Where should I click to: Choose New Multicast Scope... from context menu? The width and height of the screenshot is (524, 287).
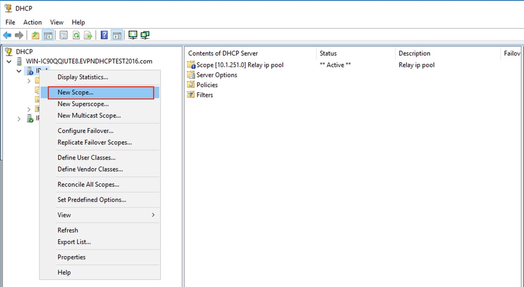click(x=100, y=115)
